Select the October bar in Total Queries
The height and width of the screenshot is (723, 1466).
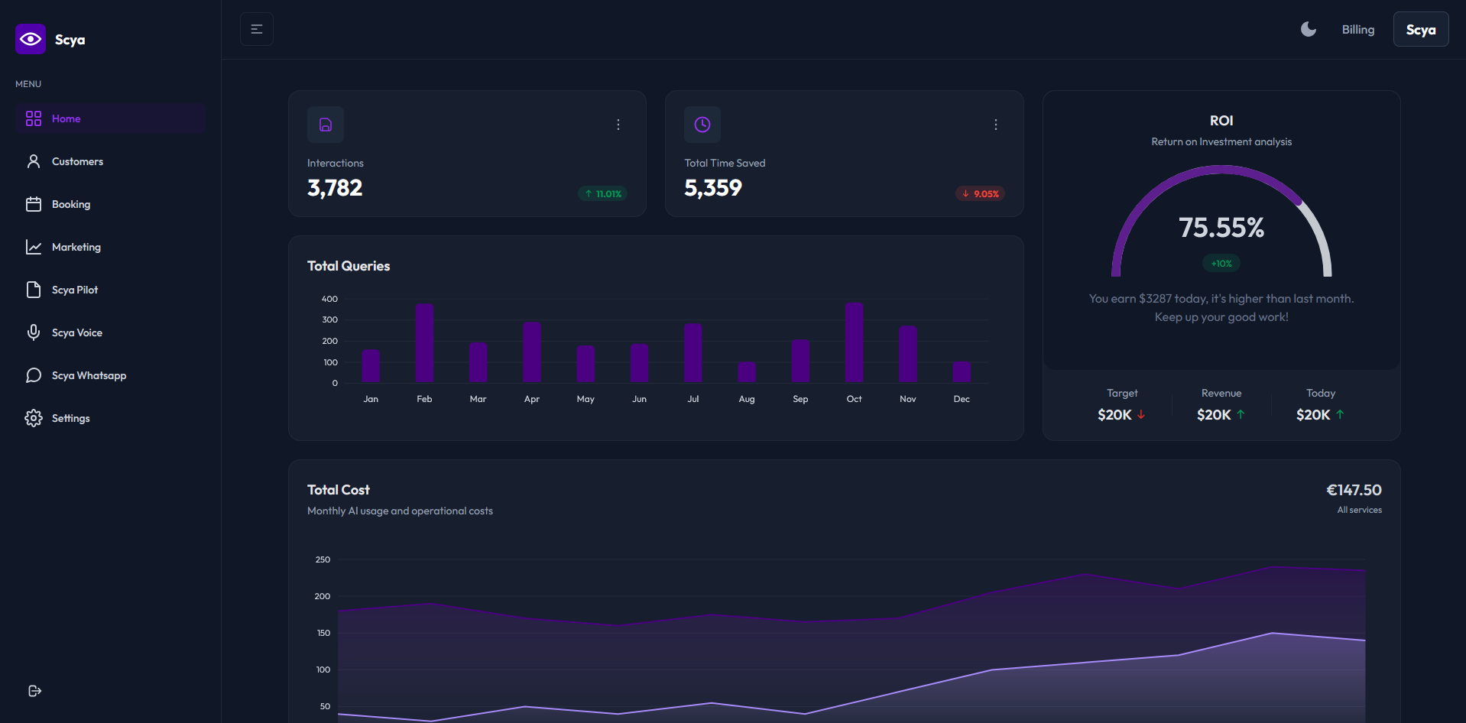[854, 342]
